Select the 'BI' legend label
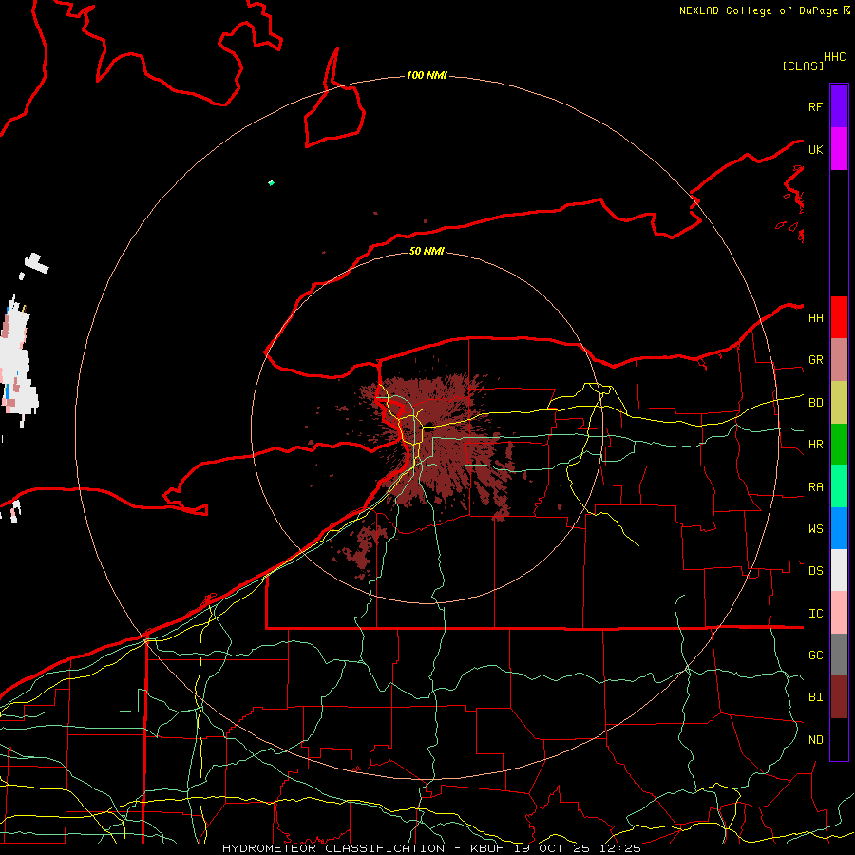This screenshot has height=855, width=855. 815,697
